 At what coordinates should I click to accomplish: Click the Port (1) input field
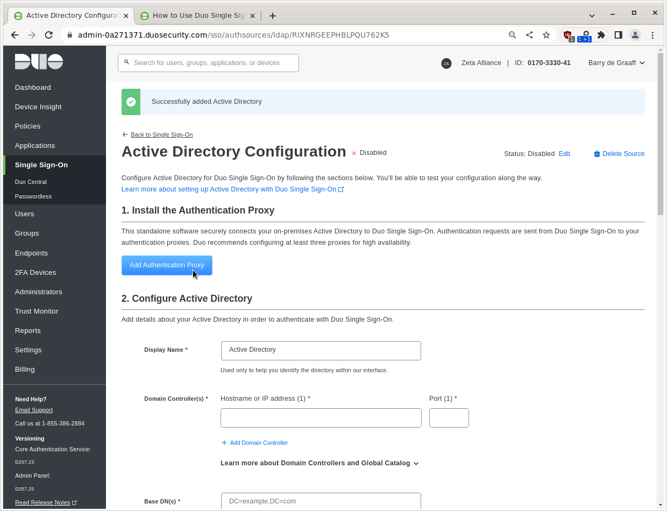point(449,418)
